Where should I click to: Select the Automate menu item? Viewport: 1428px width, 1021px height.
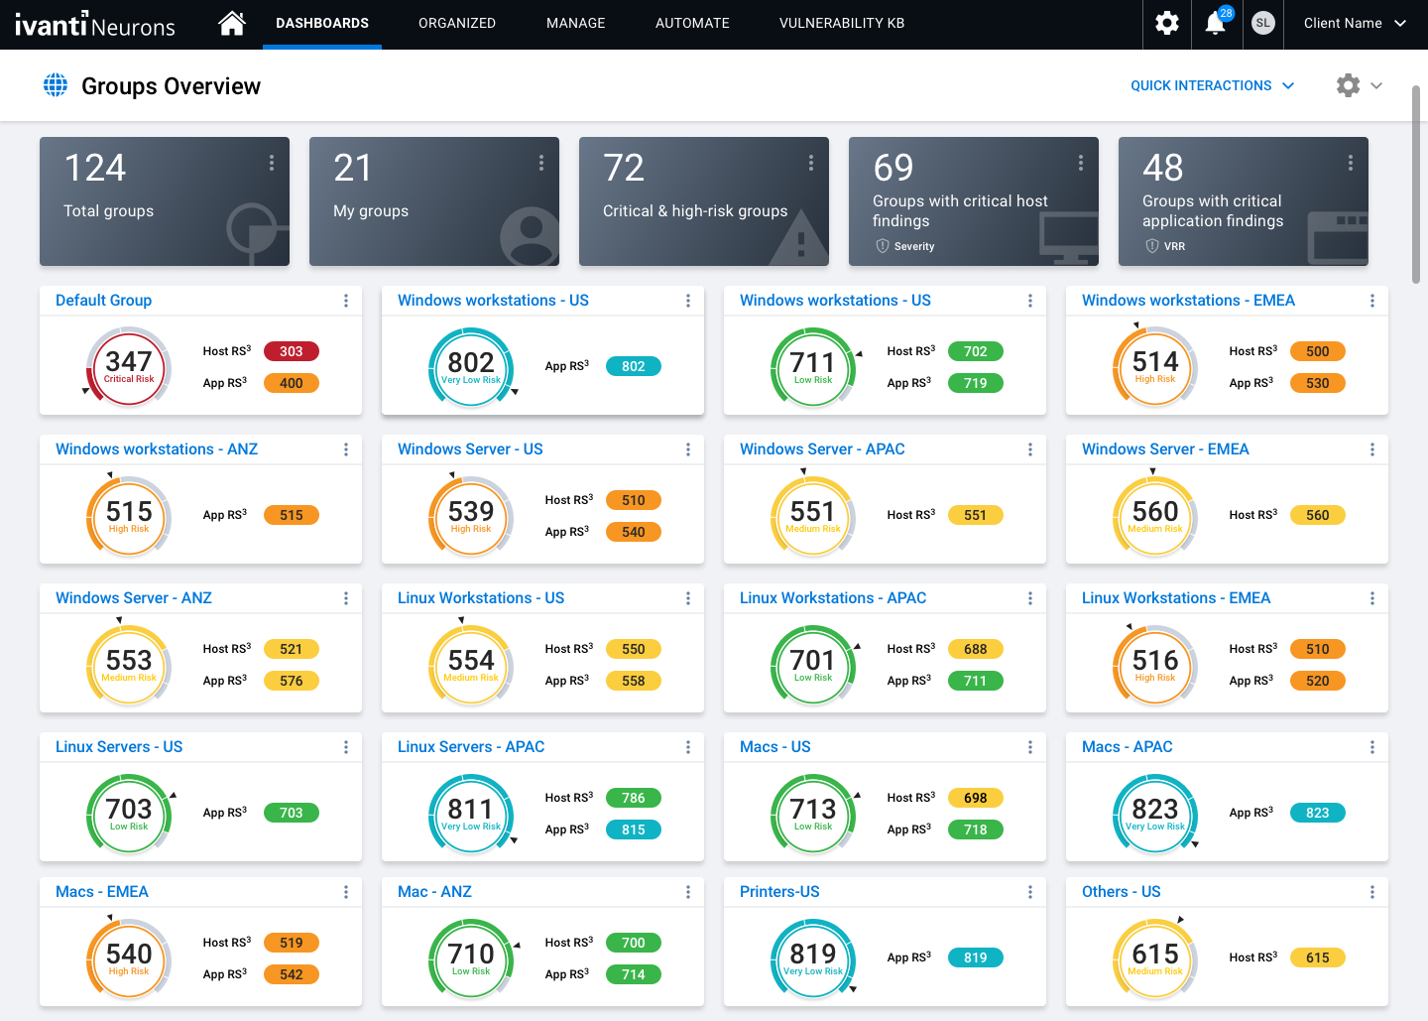point(692,23)
